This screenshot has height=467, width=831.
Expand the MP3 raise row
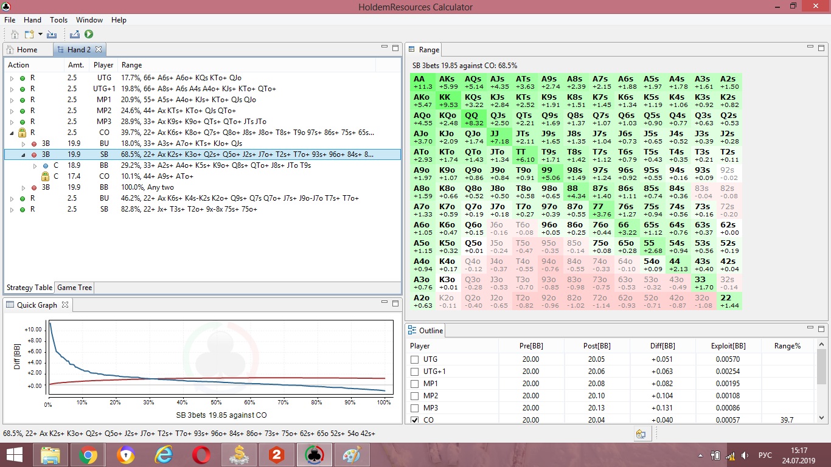pos(12,122)
